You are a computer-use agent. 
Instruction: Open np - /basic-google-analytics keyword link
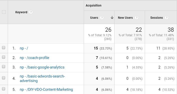(42, 67)
